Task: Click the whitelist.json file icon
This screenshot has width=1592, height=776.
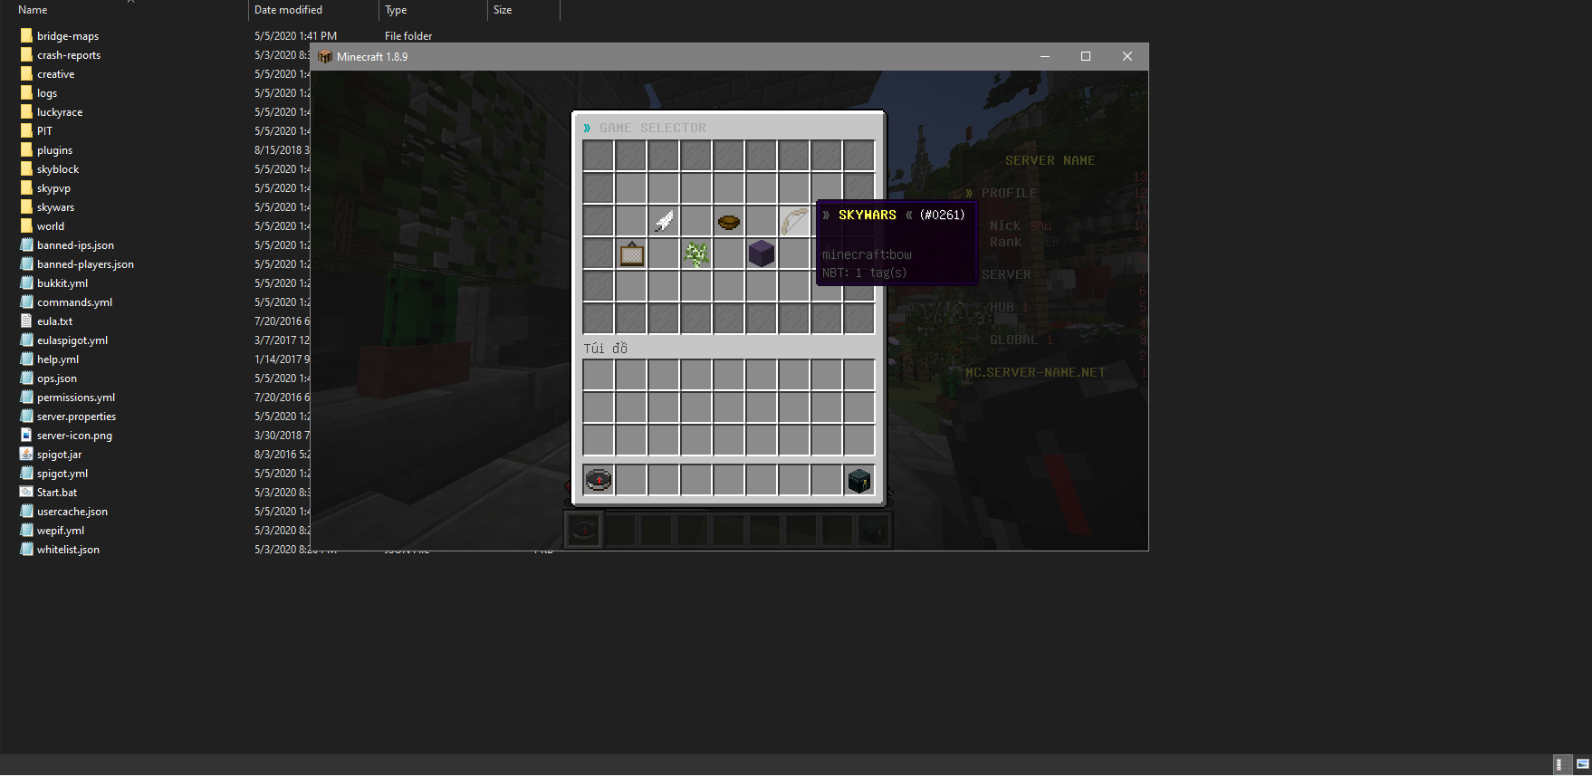Action: [26, 550]
